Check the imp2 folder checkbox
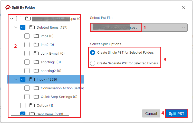Viewport: 193px width, 123px height. point(27,45)
